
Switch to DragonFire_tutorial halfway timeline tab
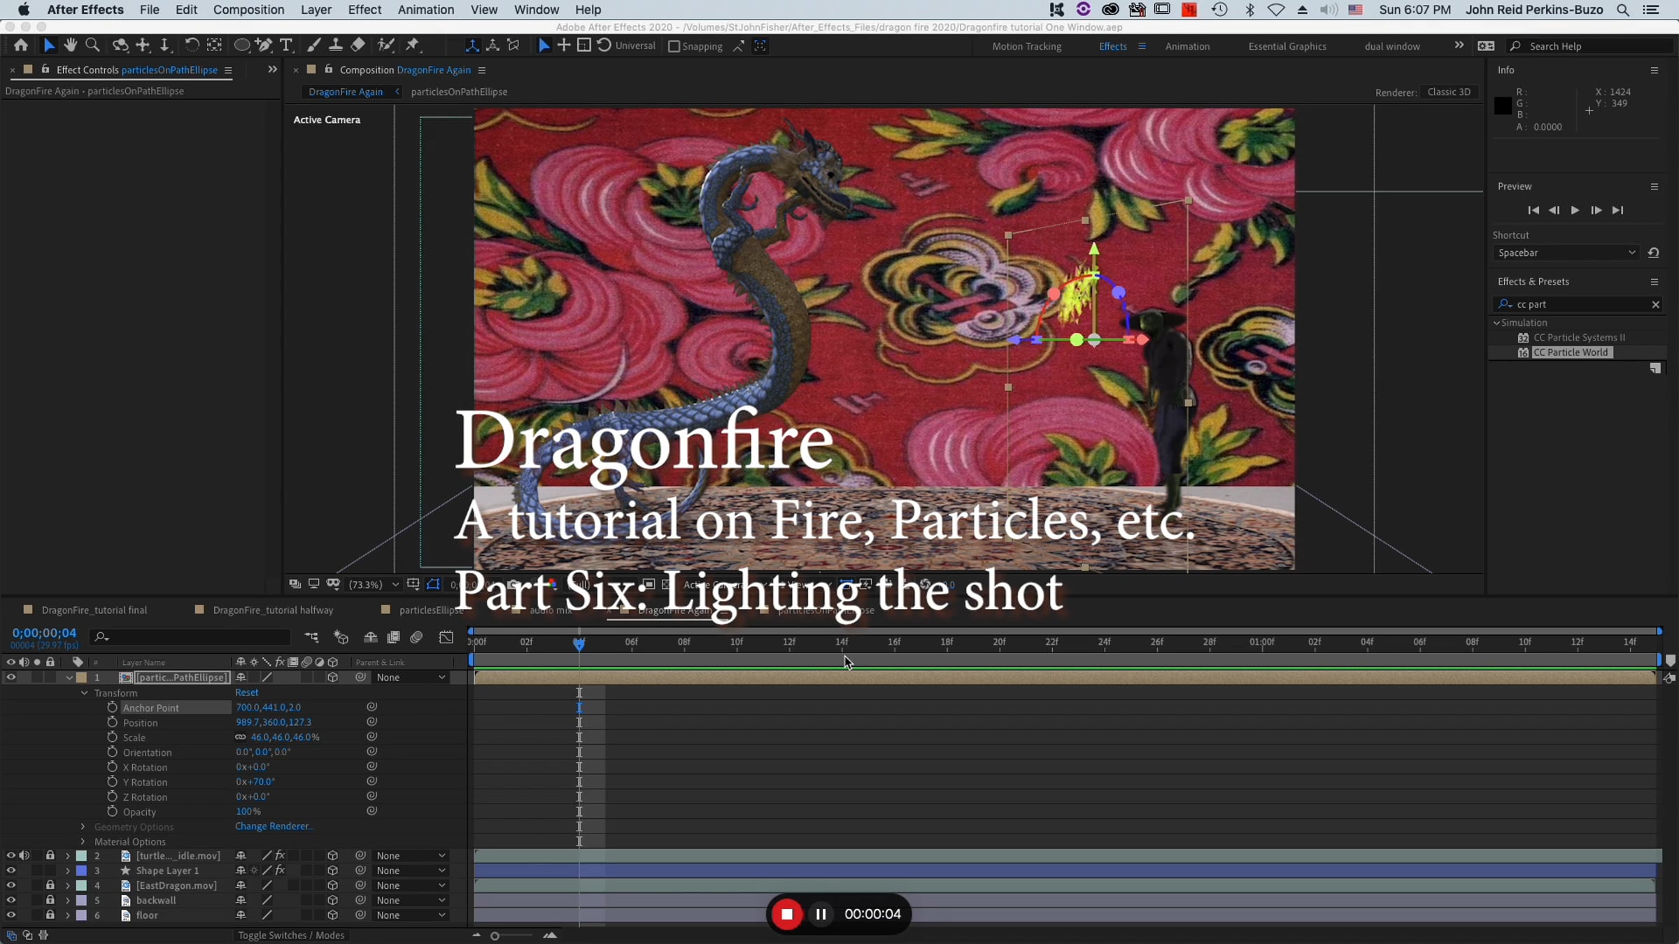[272, 610]
